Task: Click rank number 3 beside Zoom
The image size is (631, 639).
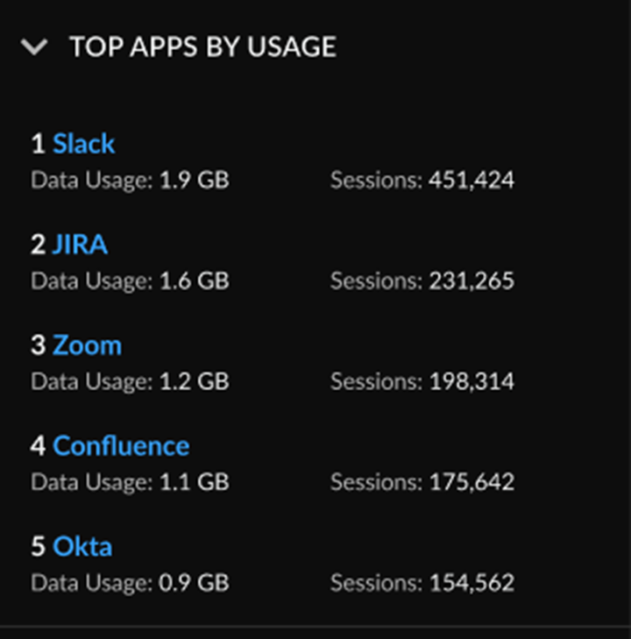Action: point(38,345)
